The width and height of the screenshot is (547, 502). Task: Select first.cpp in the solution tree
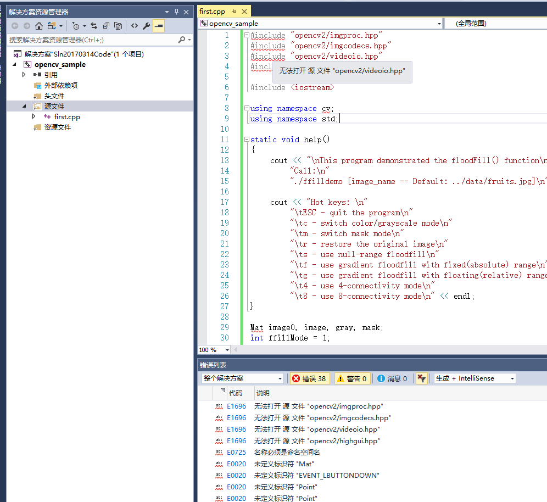point(67,116)
